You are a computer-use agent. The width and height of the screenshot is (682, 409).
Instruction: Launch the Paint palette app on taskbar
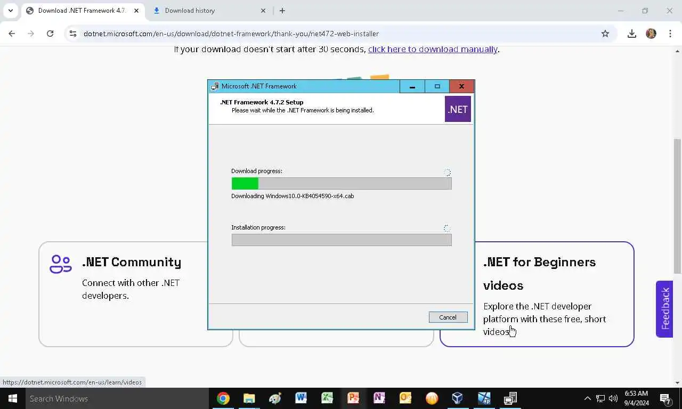coord(275,398)
